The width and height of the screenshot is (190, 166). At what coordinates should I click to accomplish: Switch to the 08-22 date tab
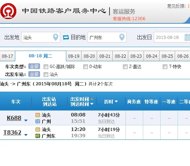[x=121, y=56]
